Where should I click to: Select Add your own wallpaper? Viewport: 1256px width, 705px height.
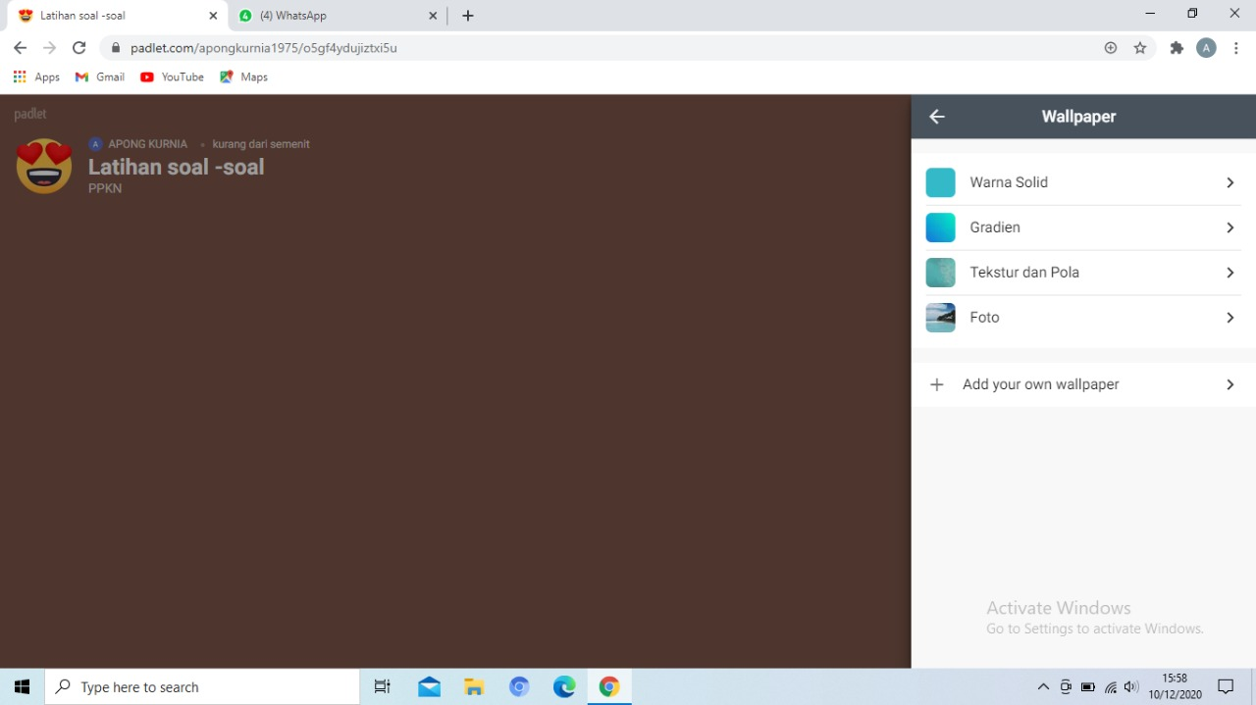(x=1040, y=384)
